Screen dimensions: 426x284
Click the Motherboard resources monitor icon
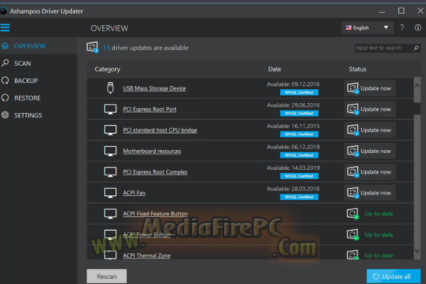pos(110,151)
